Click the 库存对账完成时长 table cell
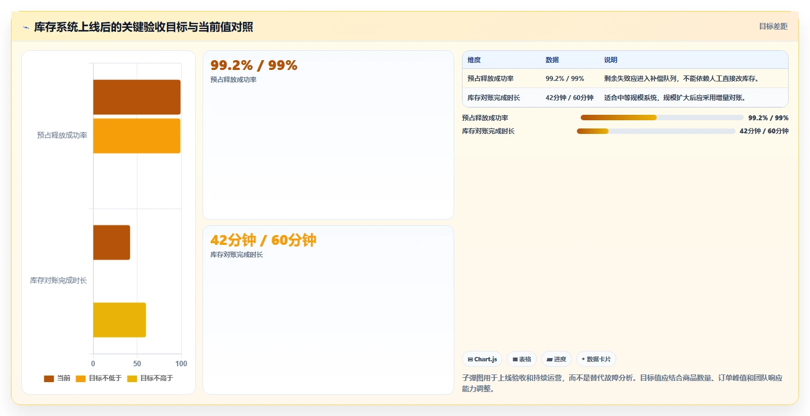The image size is (810, 416). [x=494, y=98]
